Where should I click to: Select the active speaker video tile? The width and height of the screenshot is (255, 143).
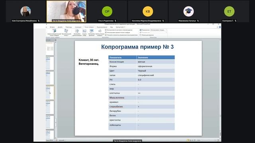pos(67,12)
